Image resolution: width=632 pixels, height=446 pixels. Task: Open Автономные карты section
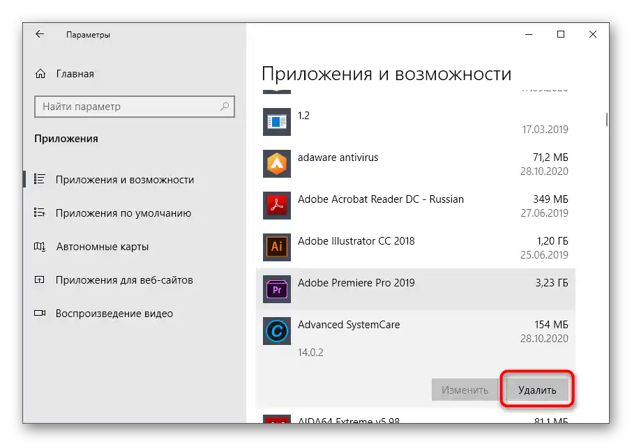point(103,247)
